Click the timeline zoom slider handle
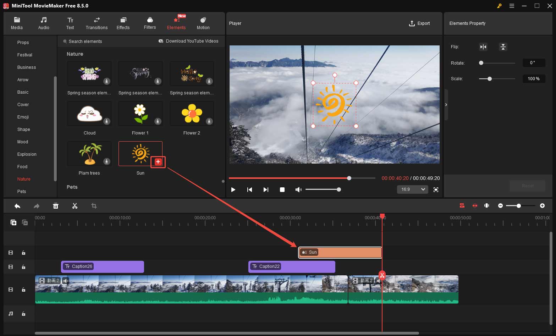Viewport: 556px width, 336px height. pyautogui.click(x=519, y=205)
